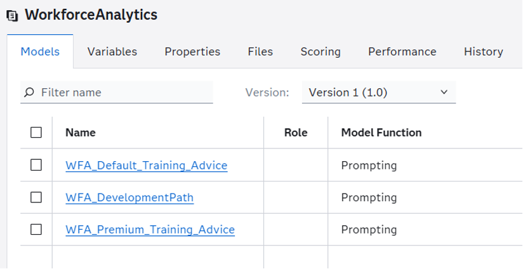
Task: Open the WFA_Premium_Training_Advice model link
Action: [x=150, y=230]
